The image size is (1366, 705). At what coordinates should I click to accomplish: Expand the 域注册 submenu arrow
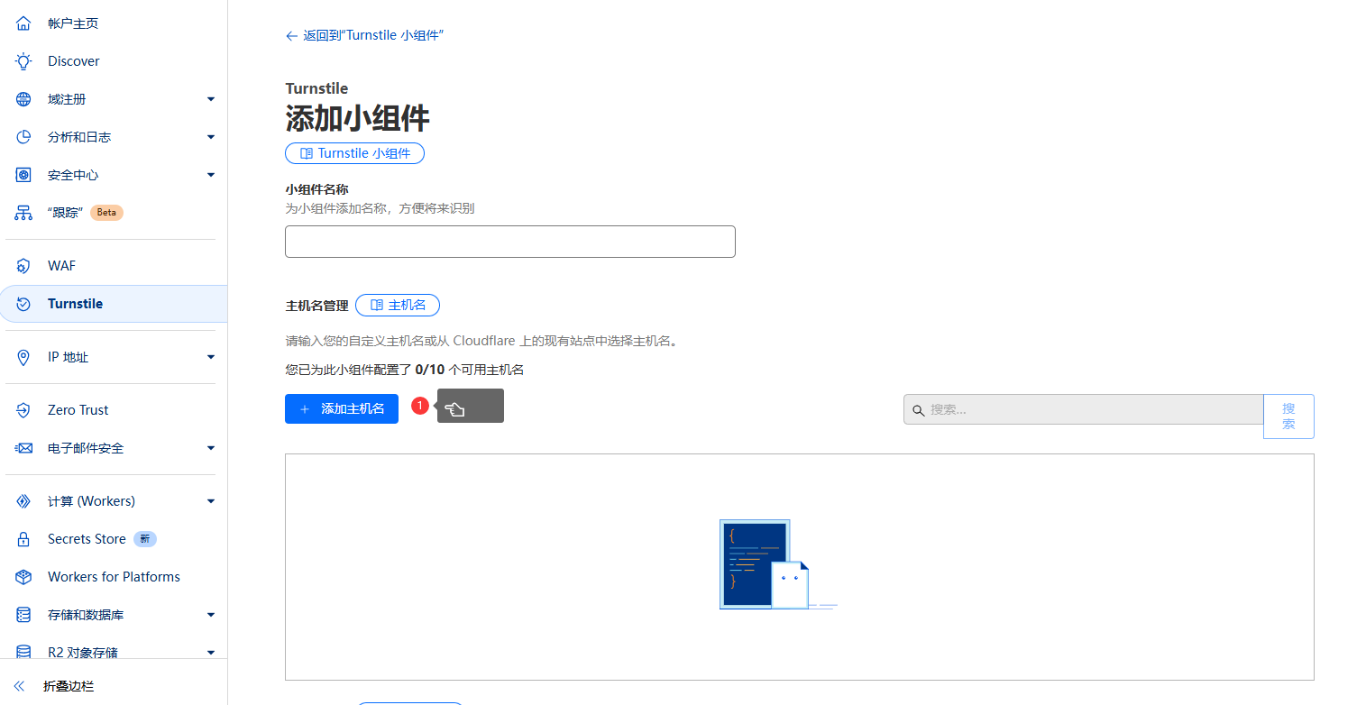tap(211, 99)
